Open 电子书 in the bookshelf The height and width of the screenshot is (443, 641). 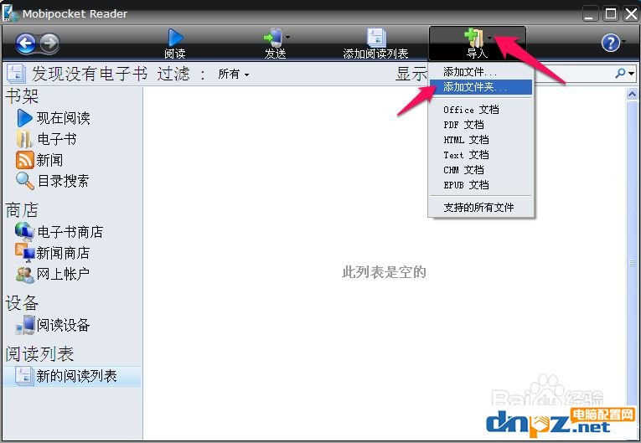coord(57,139)
